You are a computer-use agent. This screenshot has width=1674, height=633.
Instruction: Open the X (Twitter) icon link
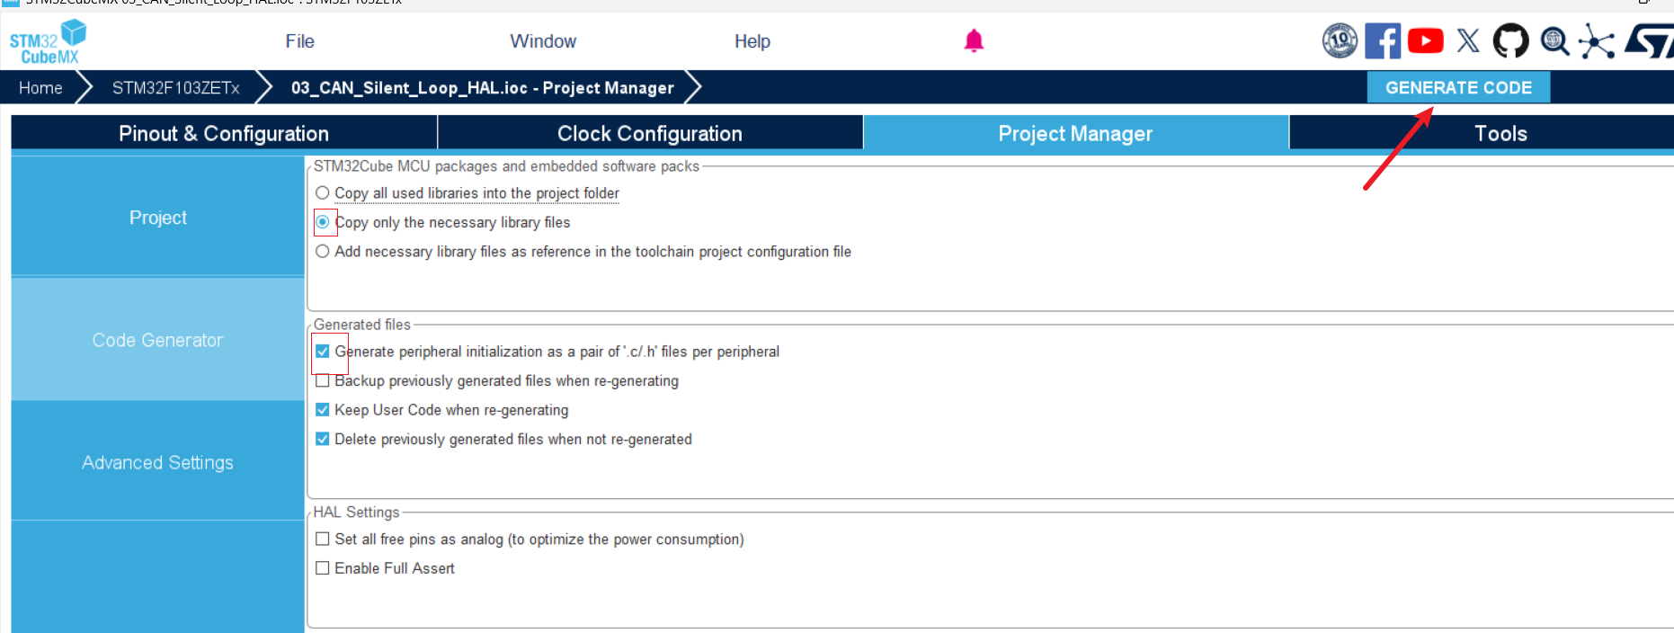(x=1468, y=40)
